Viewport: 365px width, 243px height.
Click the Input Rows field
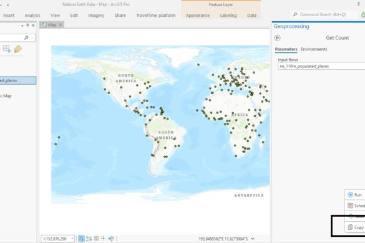click(321, 66)
